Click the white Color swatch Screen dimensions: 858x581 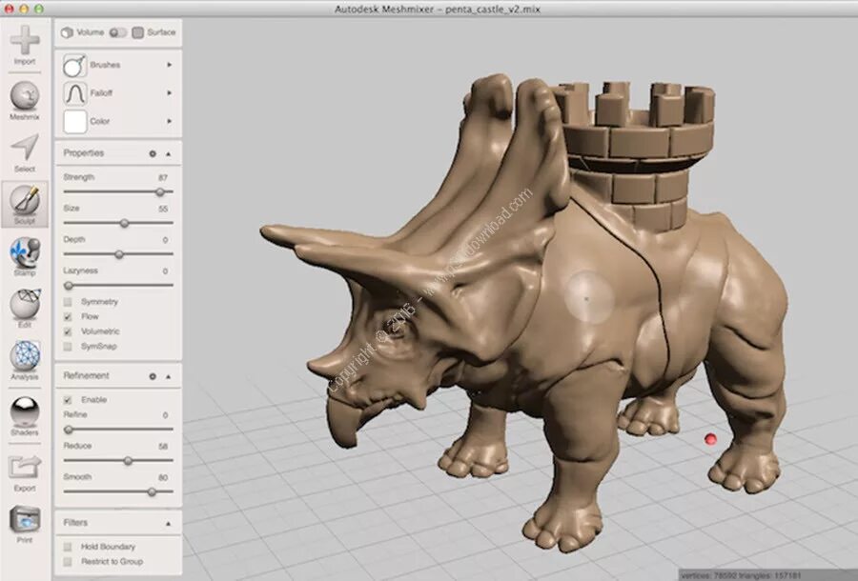75,121
